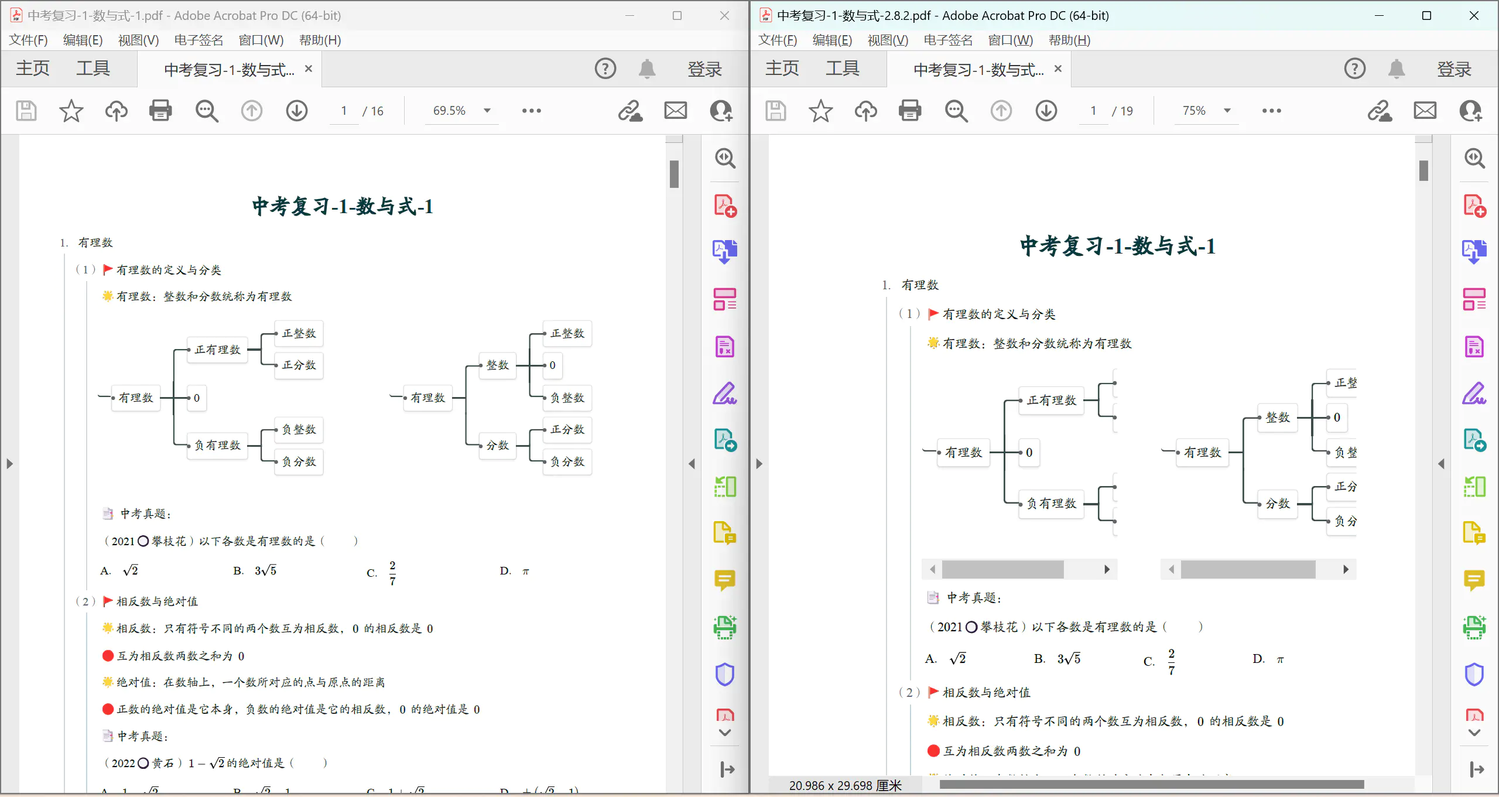
Task: Click the print icon in left window
Action: 160,111
